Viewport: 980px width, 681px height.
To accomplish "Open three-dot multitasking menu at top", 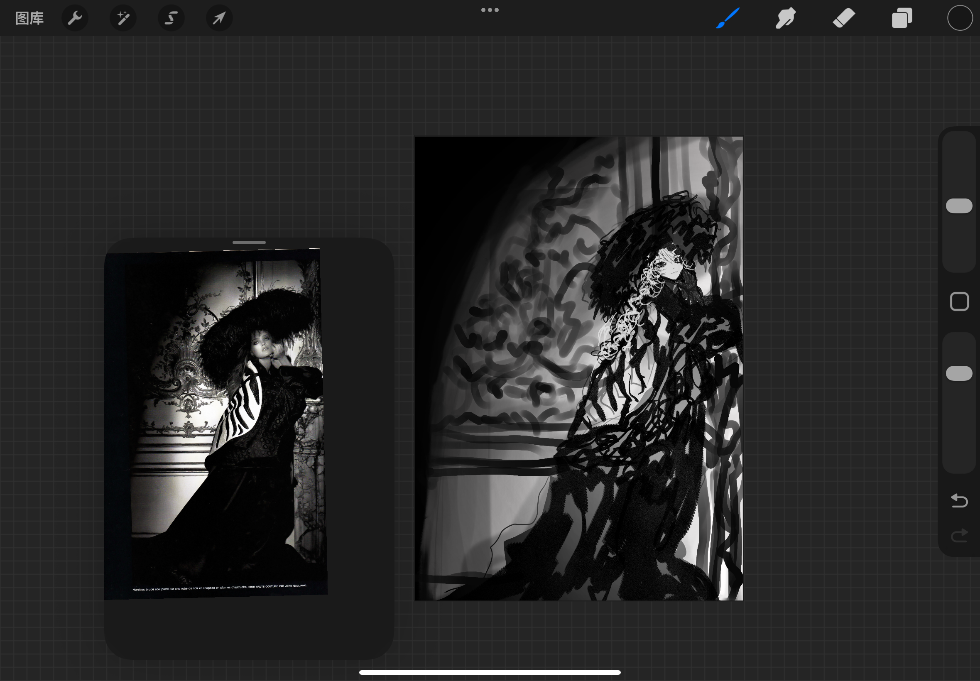I will click(490, 10).
